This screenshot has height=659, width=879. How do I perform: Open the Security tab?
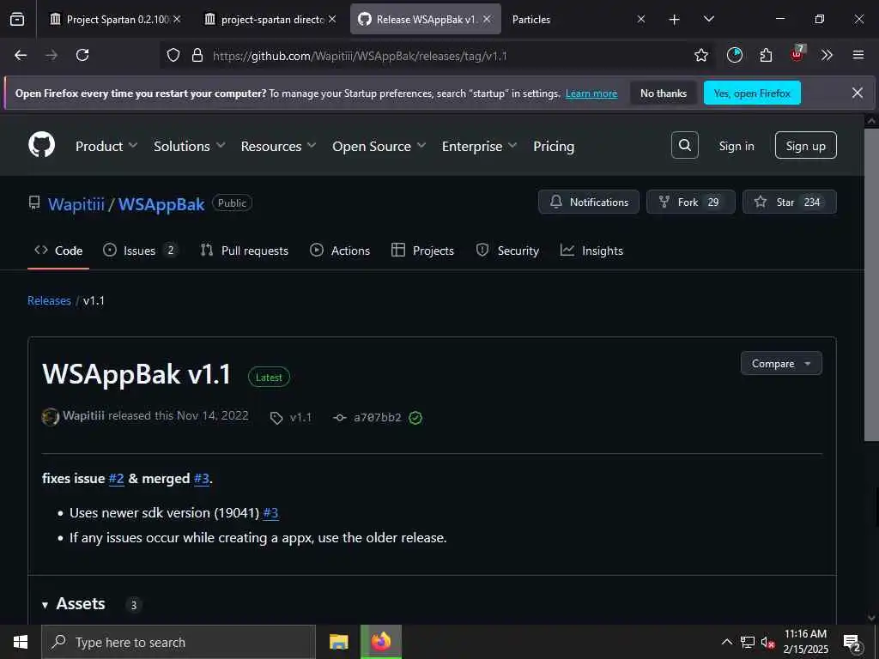pyautogui.click(x=507, y=251)
